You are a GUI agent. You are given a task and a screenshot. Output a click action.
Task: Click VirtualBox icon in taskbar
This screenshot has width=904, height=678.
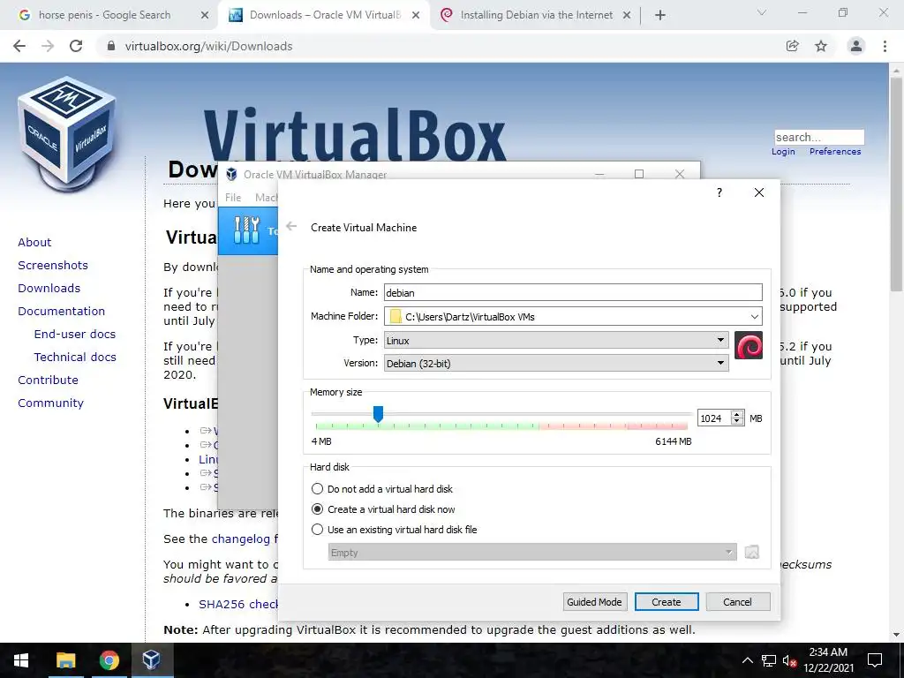[x=152, y=660]
